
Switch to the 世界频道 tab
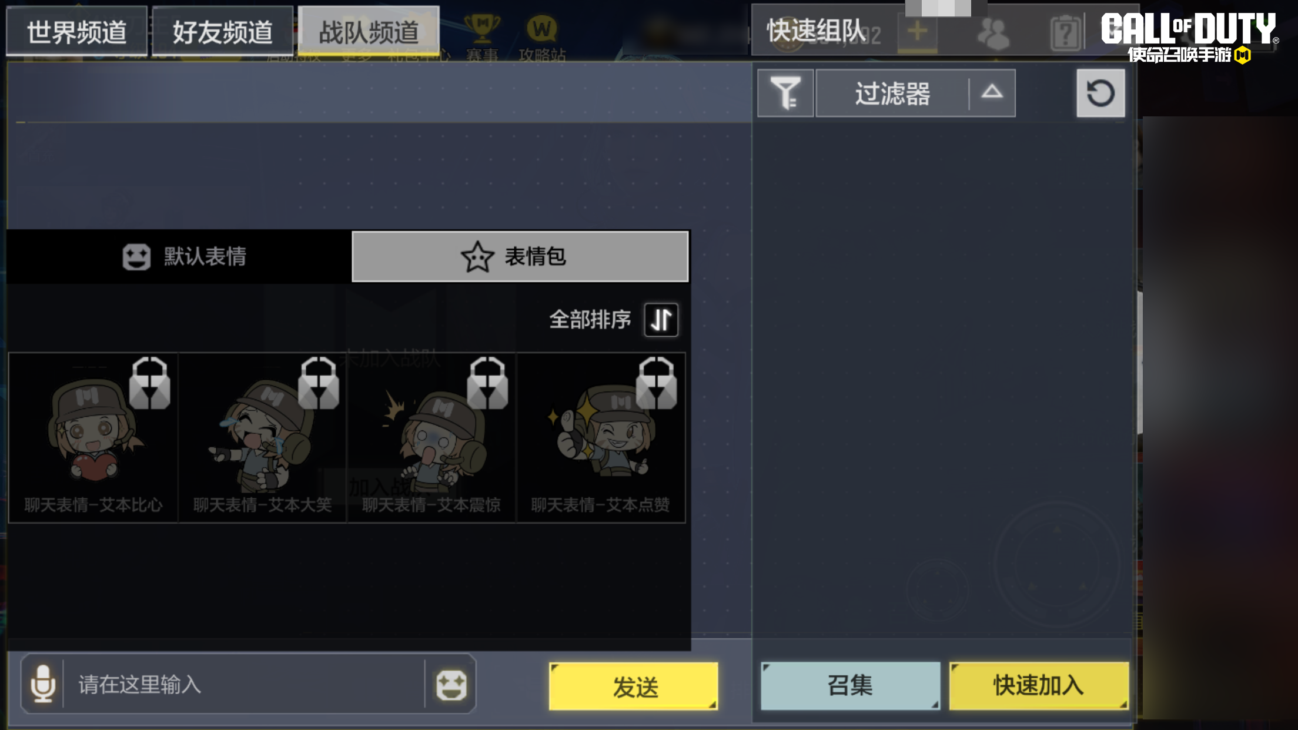(77, 32)
